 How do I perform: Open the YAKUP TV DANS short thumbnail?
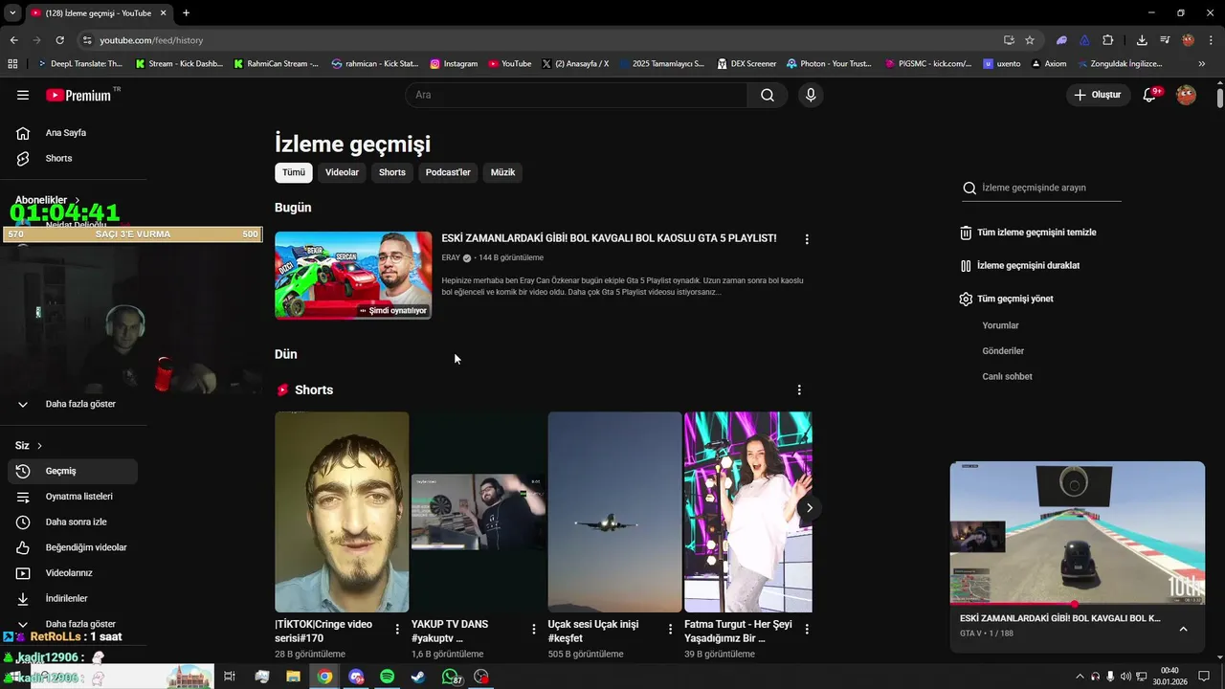479,512
